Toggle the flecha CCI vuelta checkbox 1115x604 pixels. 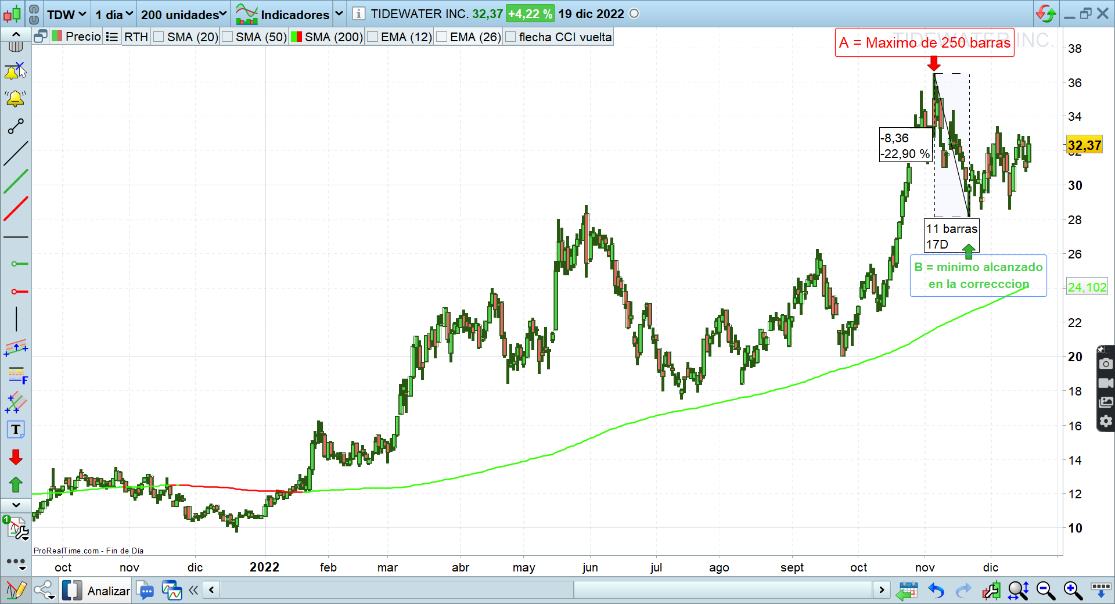[x=510, y=37]
